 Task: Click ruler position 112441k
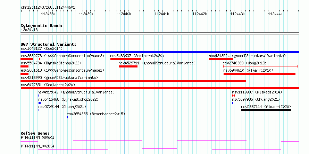pos(162,14)
